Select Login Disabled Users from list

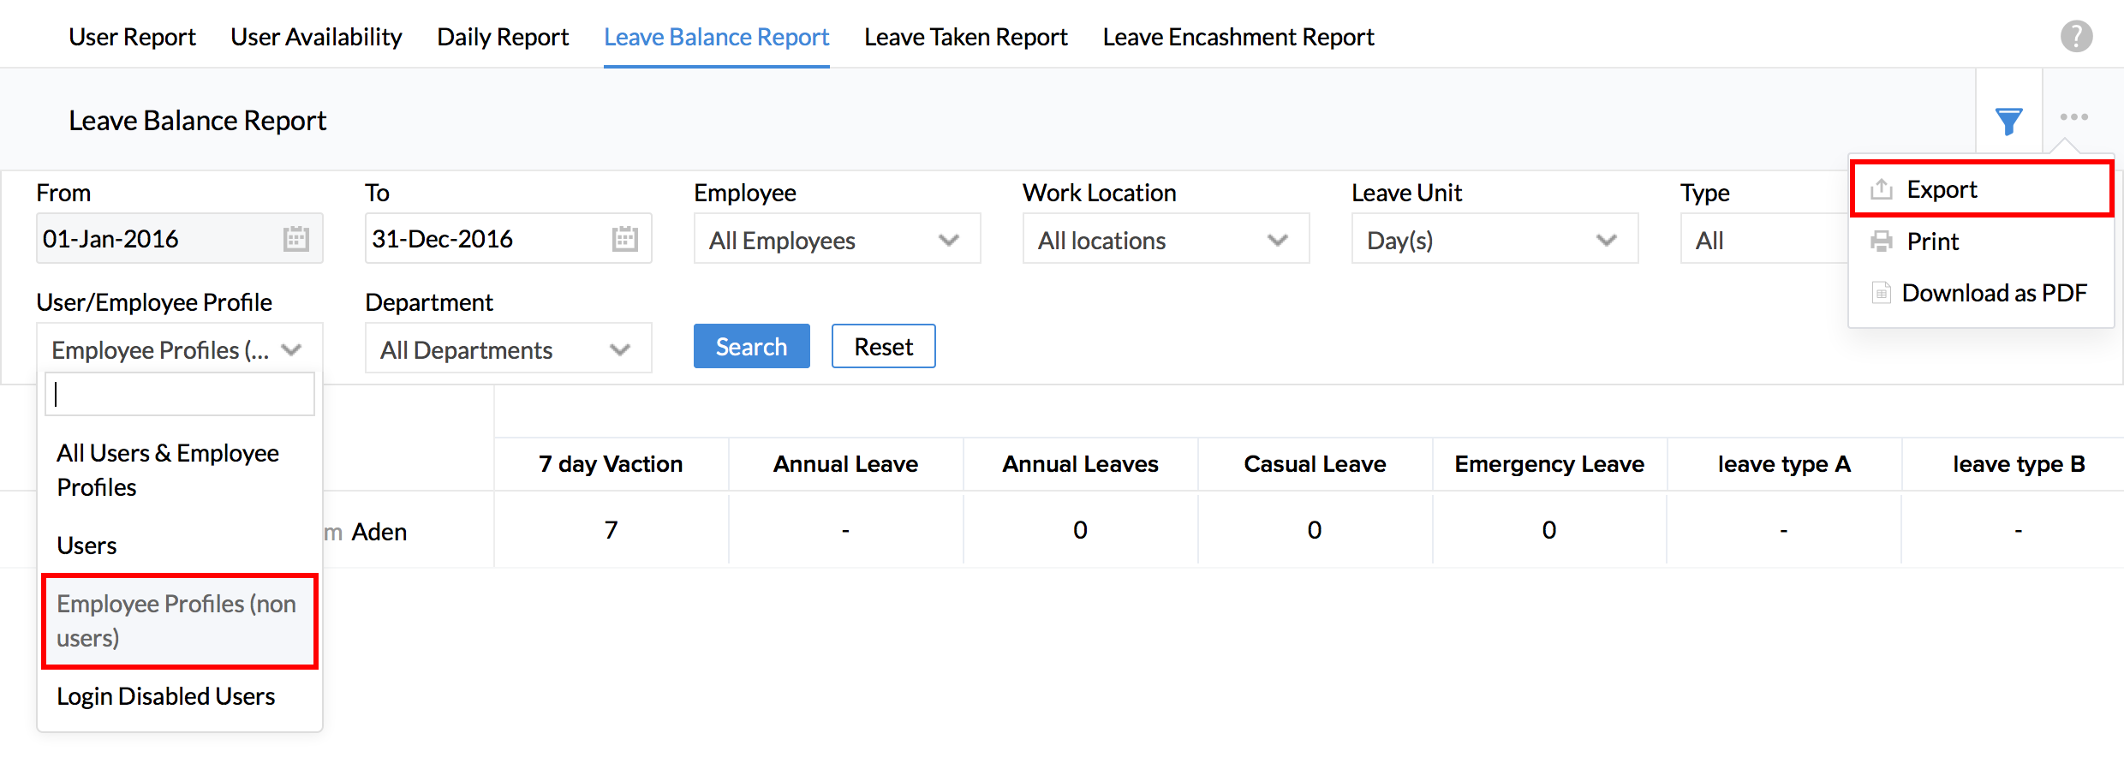(166, 696)
